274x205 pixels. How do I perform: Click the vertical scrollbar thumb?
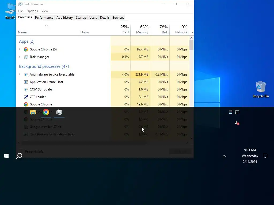tap(191, 45)
